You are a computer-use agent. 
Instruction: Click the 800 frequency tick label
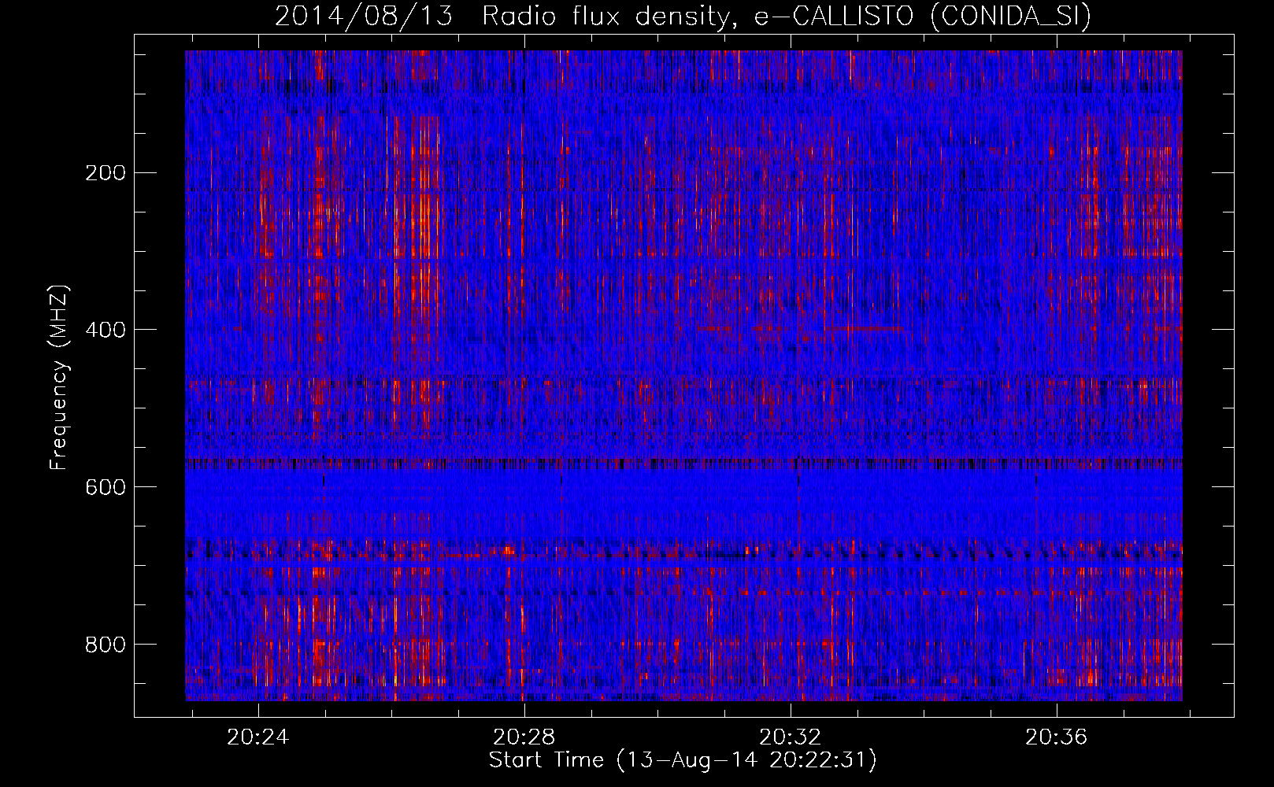tap(106, 645)
